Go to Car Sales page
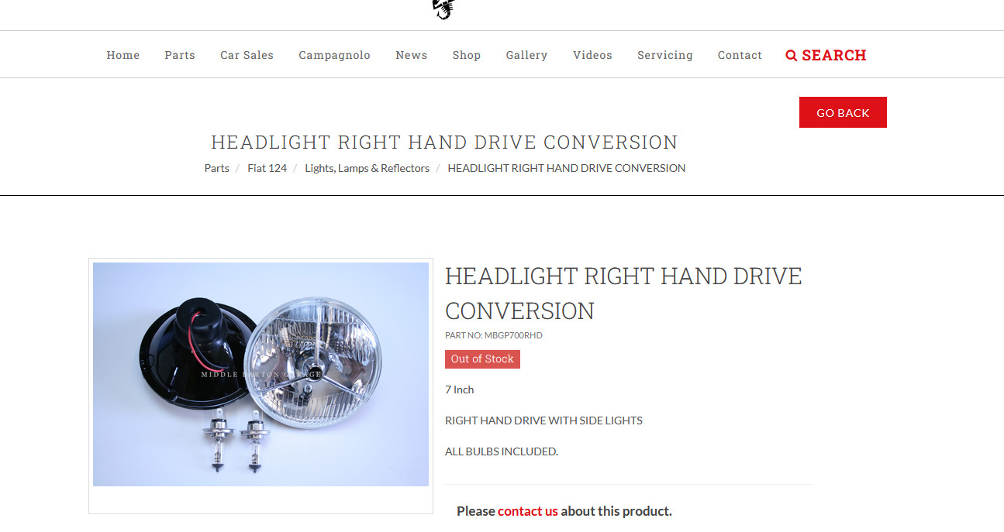This screenshot has height=532, width=1004. pyautogui.click(x=247, y=55)
